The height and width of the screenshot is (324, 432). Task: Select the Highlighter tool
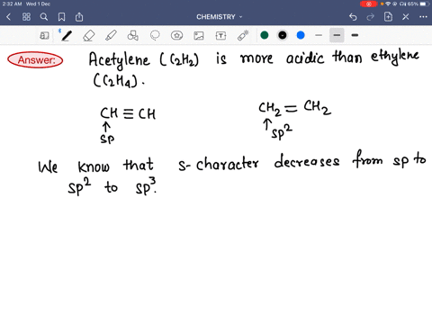pos(111,35)
